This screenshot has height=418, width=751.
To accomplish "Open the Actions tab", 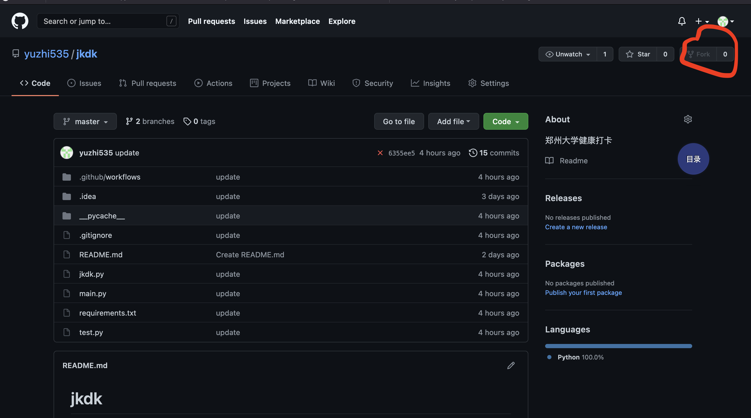I will point(213,83).
